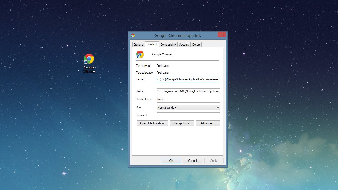Switch to the General tab

(x=138, y=45)
